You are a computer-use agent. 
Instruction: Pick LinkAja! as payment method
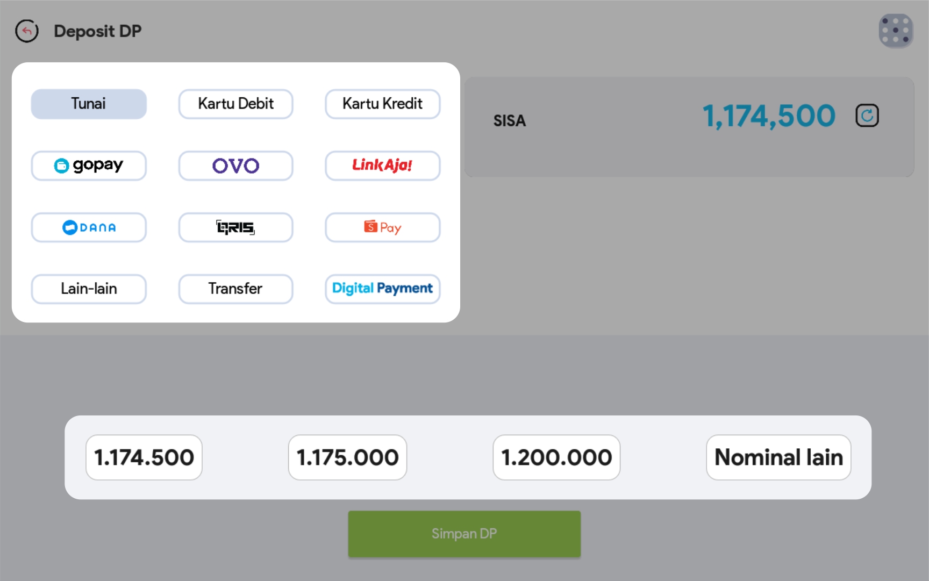pyautogui.click(x=382, y=166)
